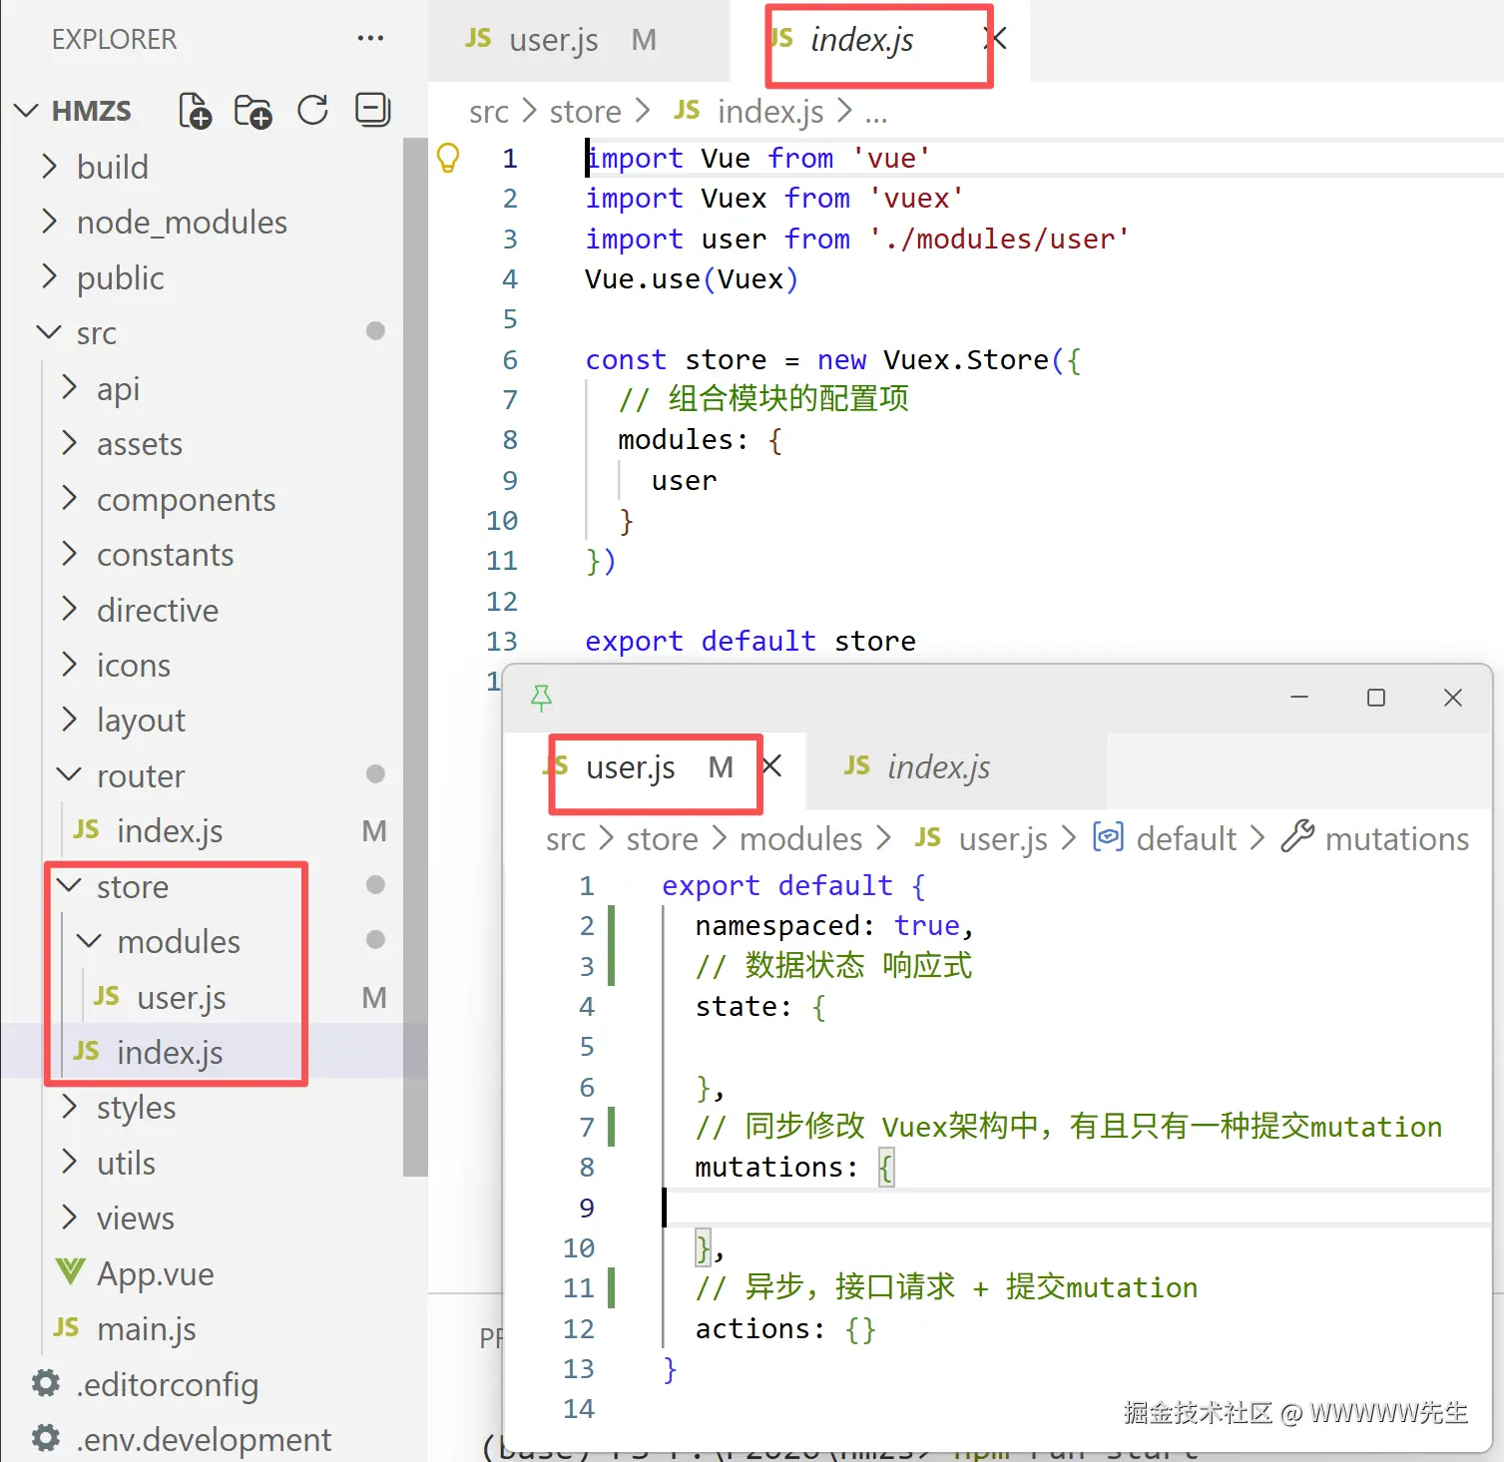
Task: Place cursor on empty line 9 in user.js
Action: pos(1078,1208)
